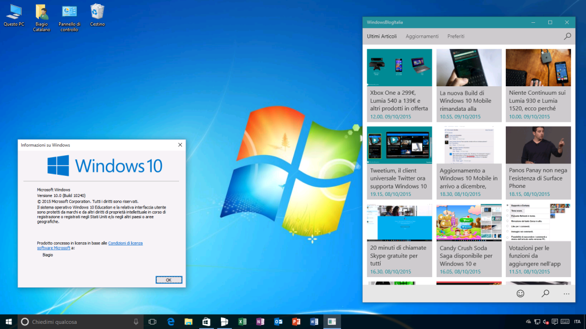Image resolution: width=586 pixels, height=329 pixels.
Task: Minimize the WindowsBlogItalia window
Action: click(x=533, y=22)
